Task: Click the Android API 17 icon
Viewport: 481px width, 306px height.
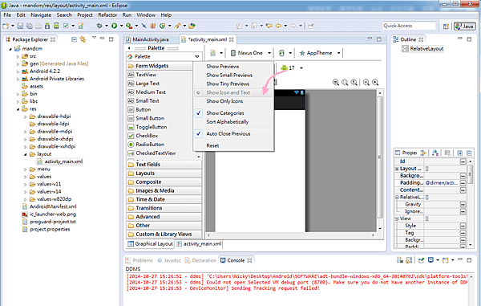Action: point(284,67)
